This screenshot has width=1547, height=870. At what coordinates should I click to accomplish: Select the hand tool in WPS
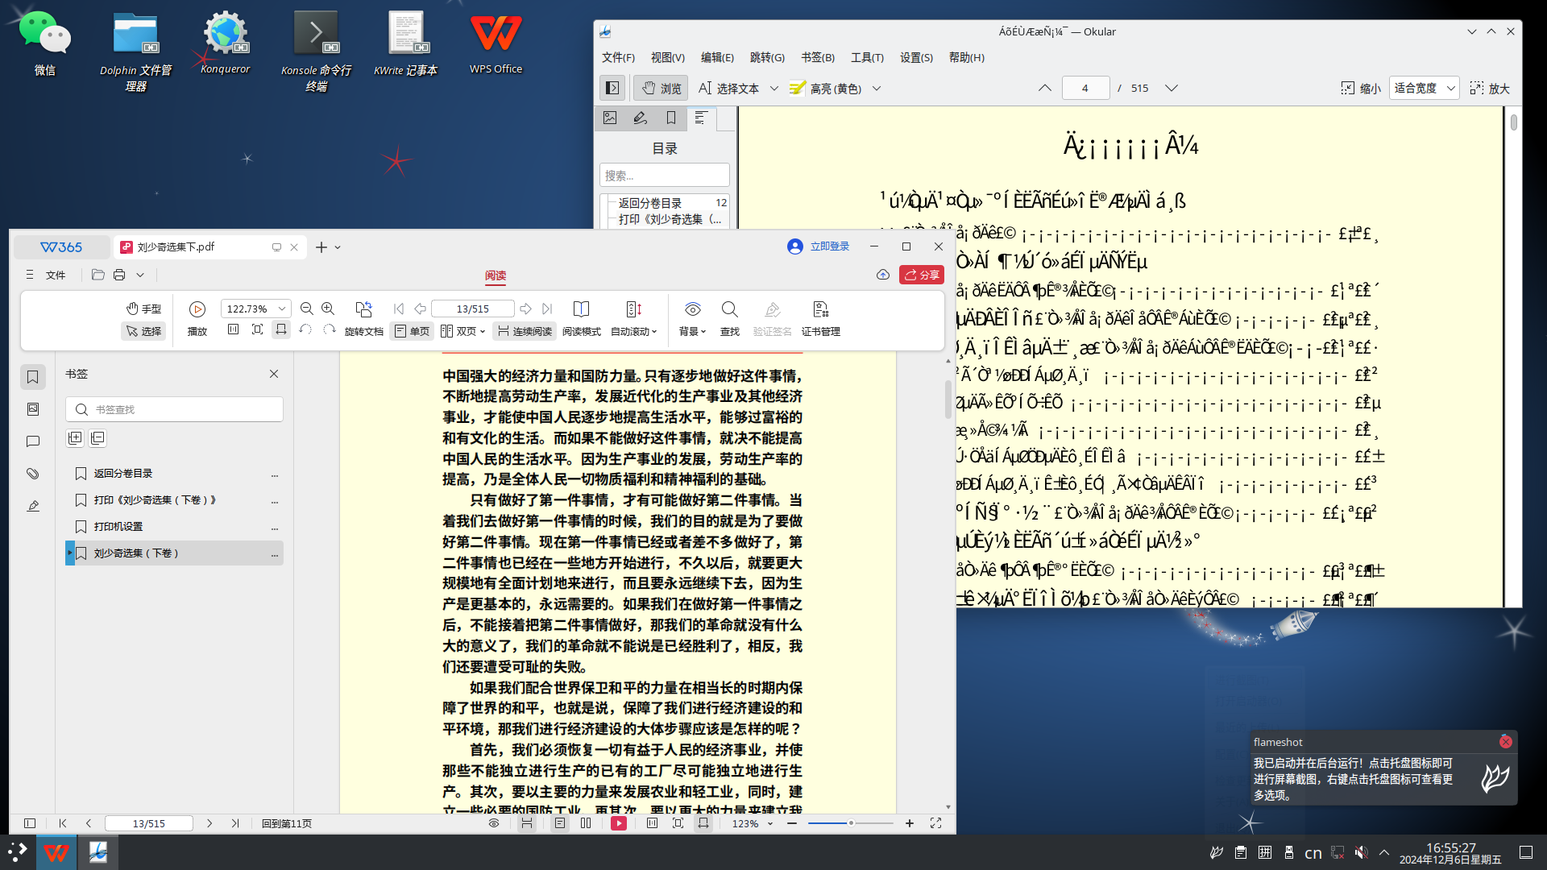point(143,309)
